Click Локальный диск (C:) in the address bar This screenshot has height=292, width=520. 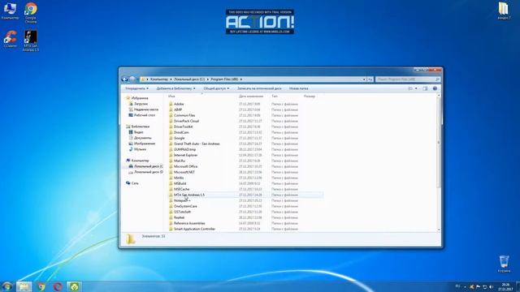click(x=189, y=79)
